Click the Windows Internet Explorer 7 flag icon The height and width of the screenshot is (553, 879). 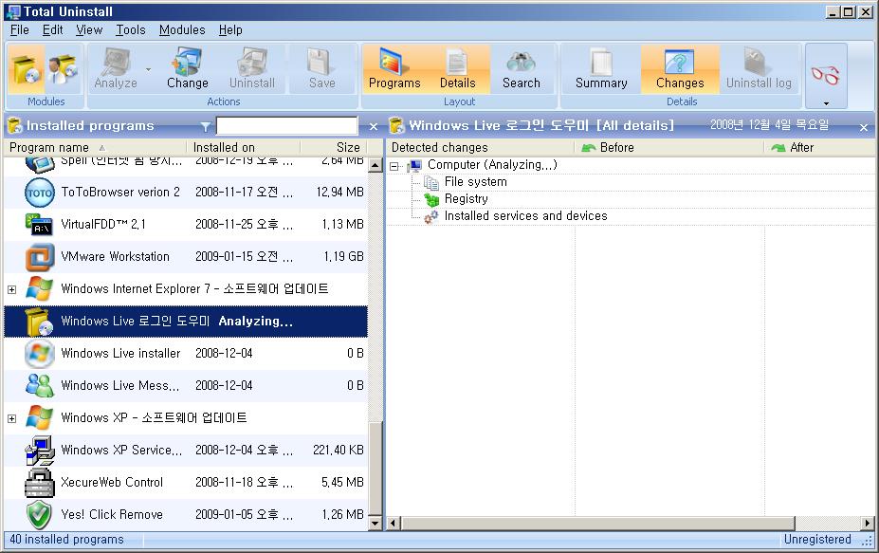click(x=40, y=289)
